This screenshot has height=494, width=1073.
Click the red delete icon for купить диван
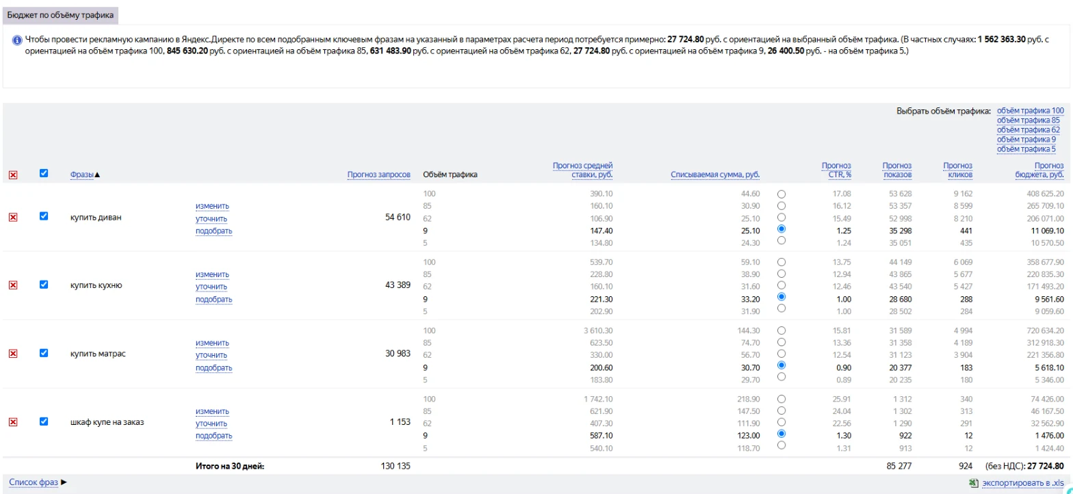coord(12,217)
